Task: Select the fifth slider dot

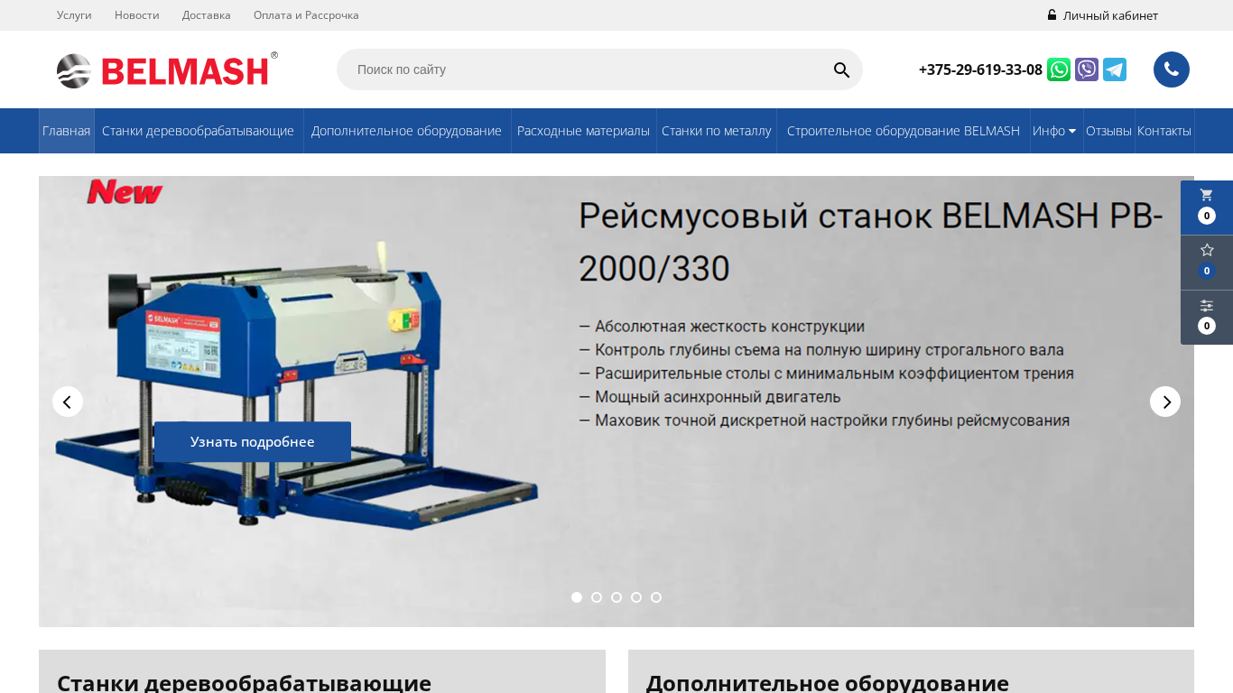Action: coord(656,597)
